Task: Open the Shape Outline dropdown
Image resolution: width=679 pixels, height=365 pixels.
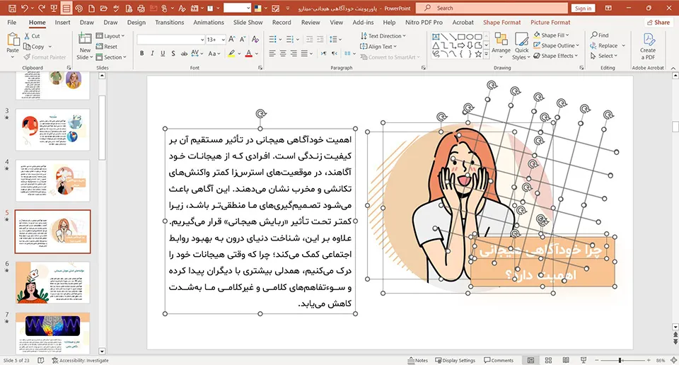Action: tap(557, 45)
